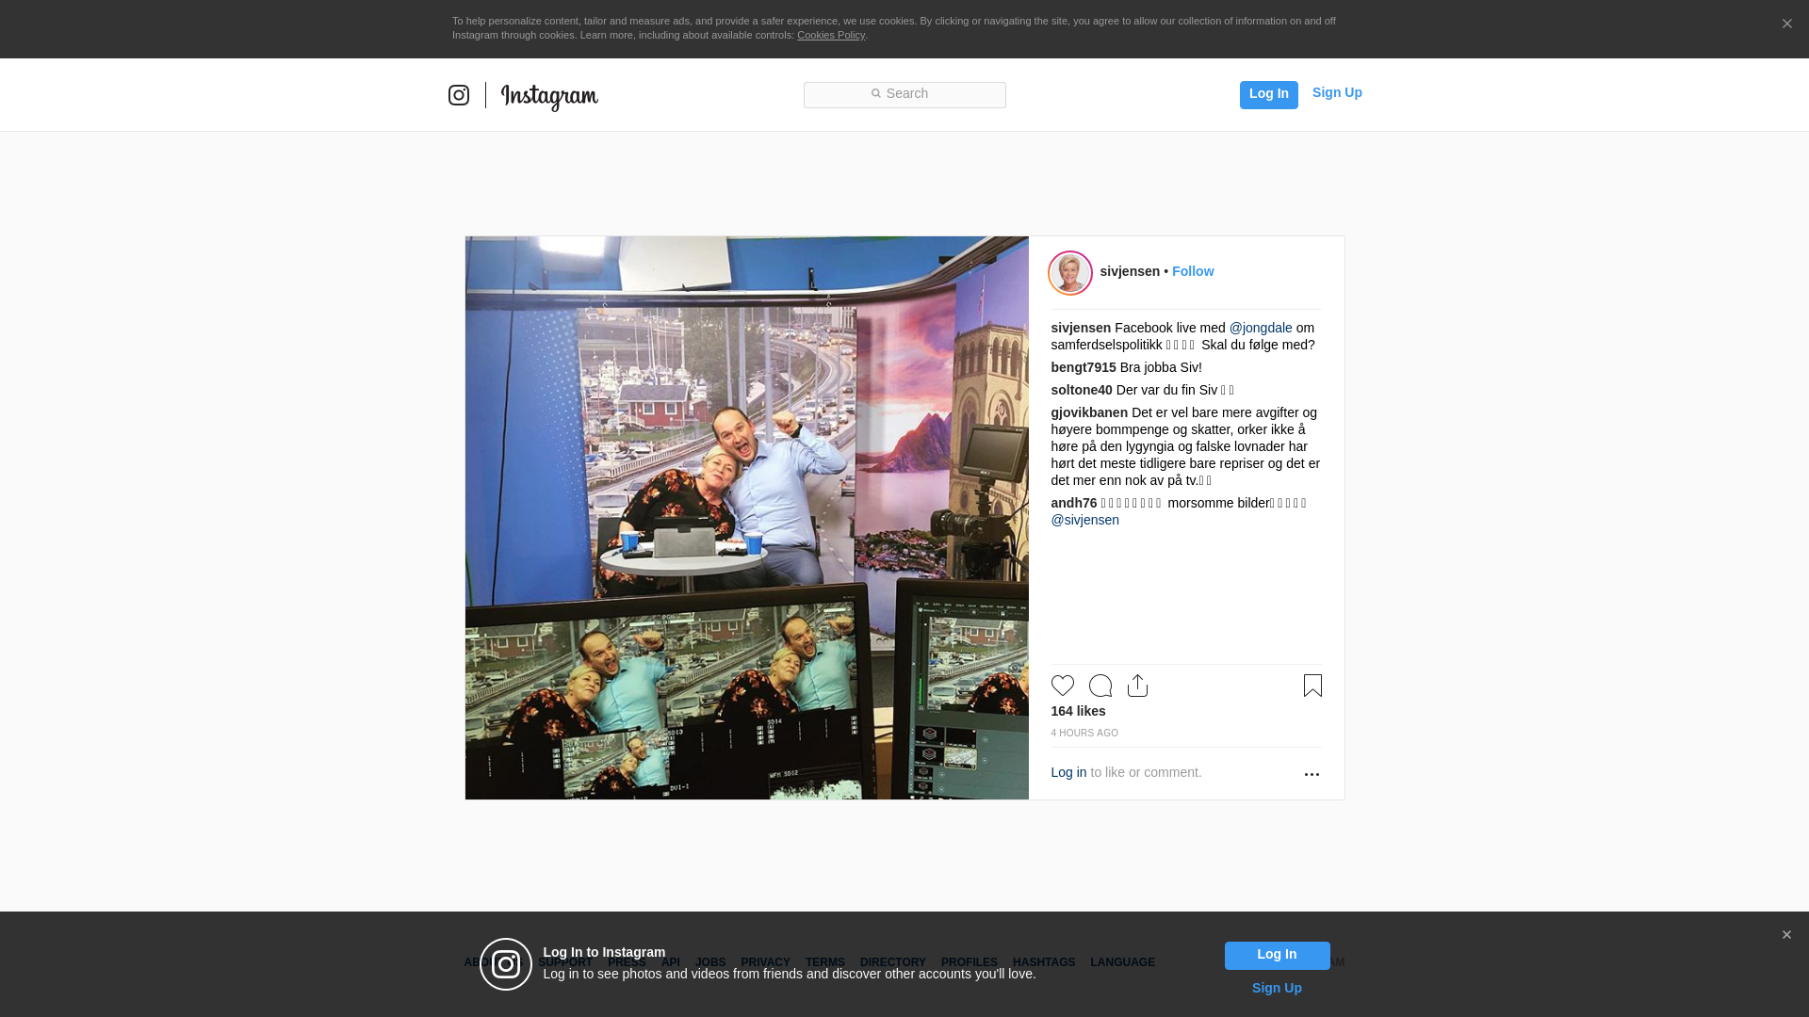This screenshot has width=1809, height=1017.
Task: Open sivjensen profile avatar
Action: click(1070, 273)
